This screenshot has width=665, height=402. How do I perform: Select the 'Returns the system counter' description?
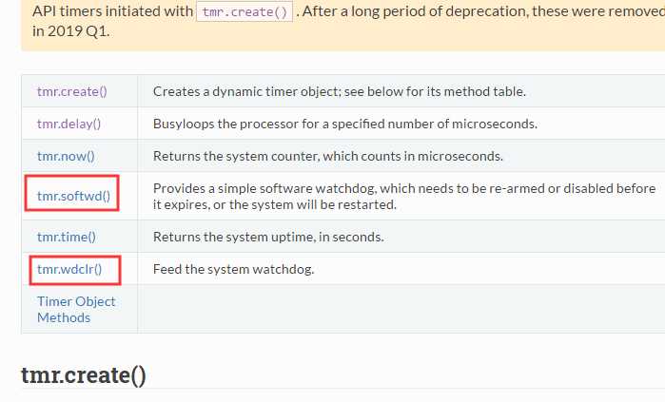pyautogui.click(x=328, y=156)
